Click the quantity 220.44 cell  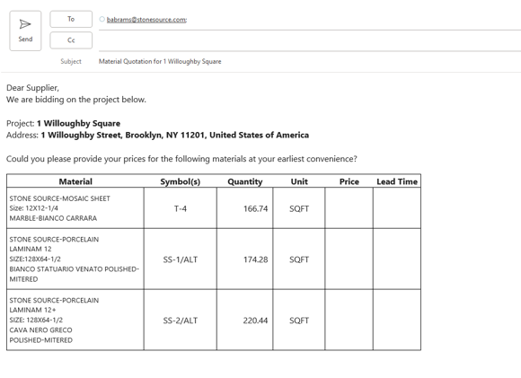(245, 321)
